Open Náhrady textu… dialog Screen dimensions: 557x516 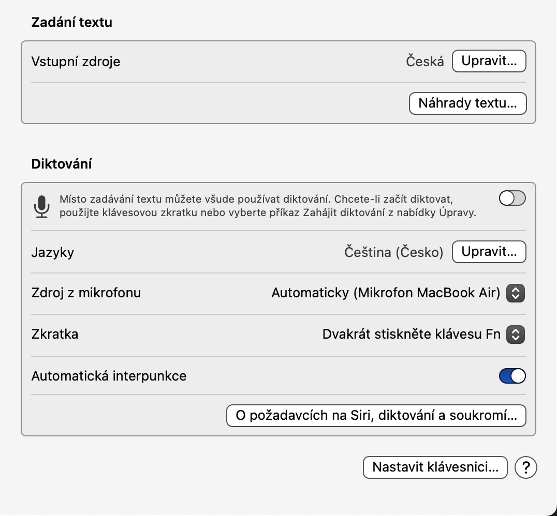pos(467,103)
